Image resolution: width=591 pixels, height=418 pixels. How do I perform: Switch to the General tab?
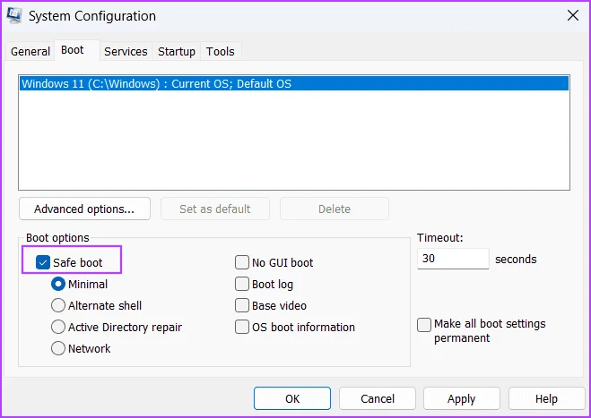coord(30,52)
